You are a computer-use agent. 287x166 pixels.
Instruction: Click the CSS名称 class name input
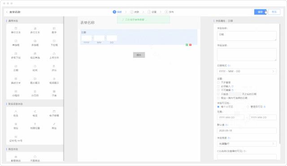tap(247, 157)
